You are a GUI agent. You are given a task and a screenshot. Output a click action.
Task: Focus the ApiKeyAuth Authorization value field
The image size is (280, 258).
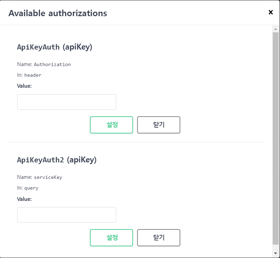click(x=67, y=102)
